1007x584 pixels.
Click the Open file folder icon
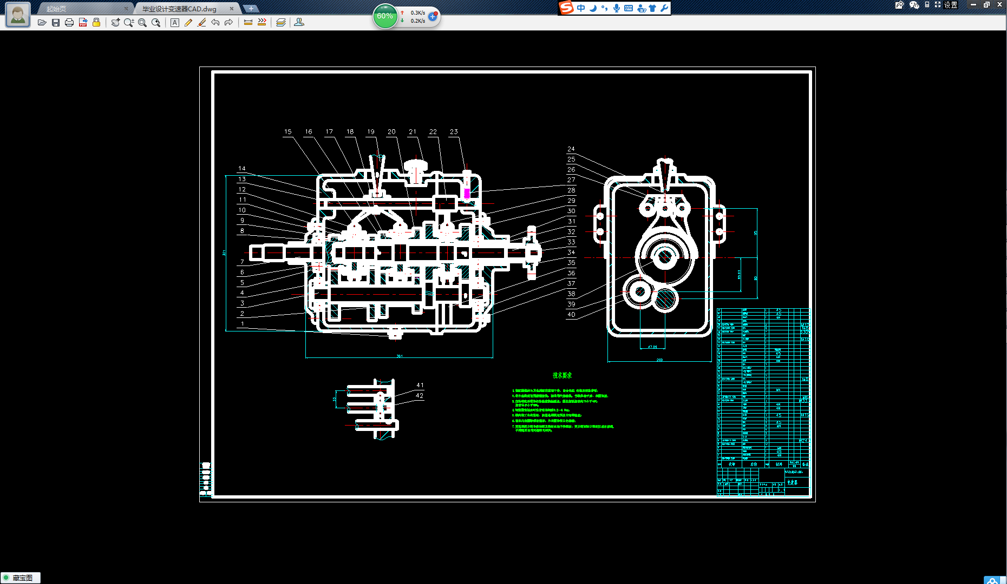(42, 23)
